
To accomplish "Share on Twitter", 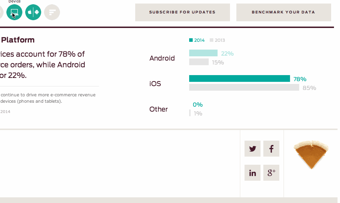I will (252, 149).
